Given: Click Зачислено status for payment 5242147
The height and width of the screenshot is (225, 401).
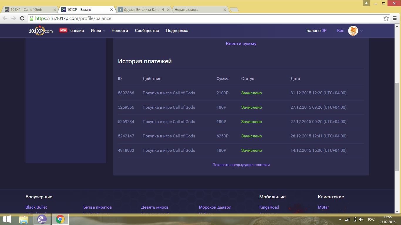Looking at the screenshot, I should click(252, 136).
